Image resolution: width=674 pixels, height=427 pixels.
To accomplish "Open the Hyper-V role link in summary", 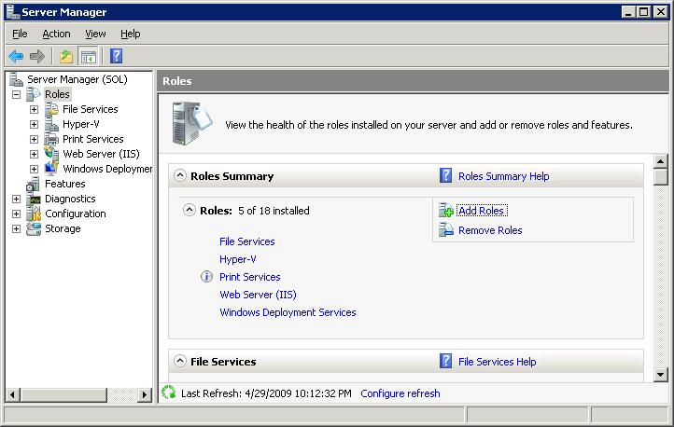I will [238, 259].
